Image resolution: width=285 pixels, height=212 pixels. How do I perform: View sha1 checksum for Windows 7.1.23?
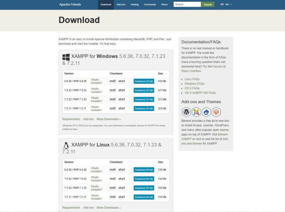point(122,99)
